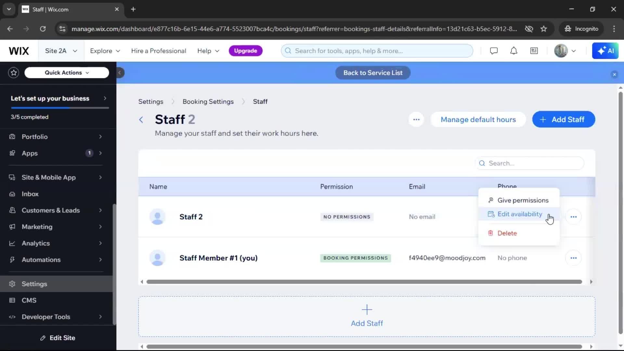Click the Settings breadcrumb link
Viewport: 624px width, 351px height.
point(151,102)
